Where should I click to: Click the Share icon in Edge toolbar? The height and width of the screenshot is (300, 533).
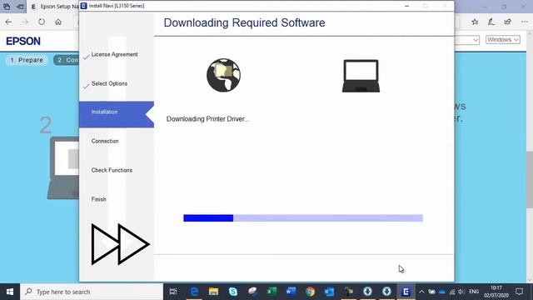[507, 22]
